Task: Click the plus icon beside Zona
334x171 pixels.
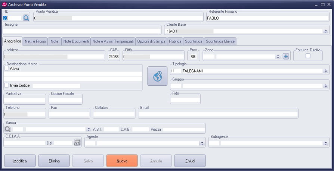Action: (286, 56)
